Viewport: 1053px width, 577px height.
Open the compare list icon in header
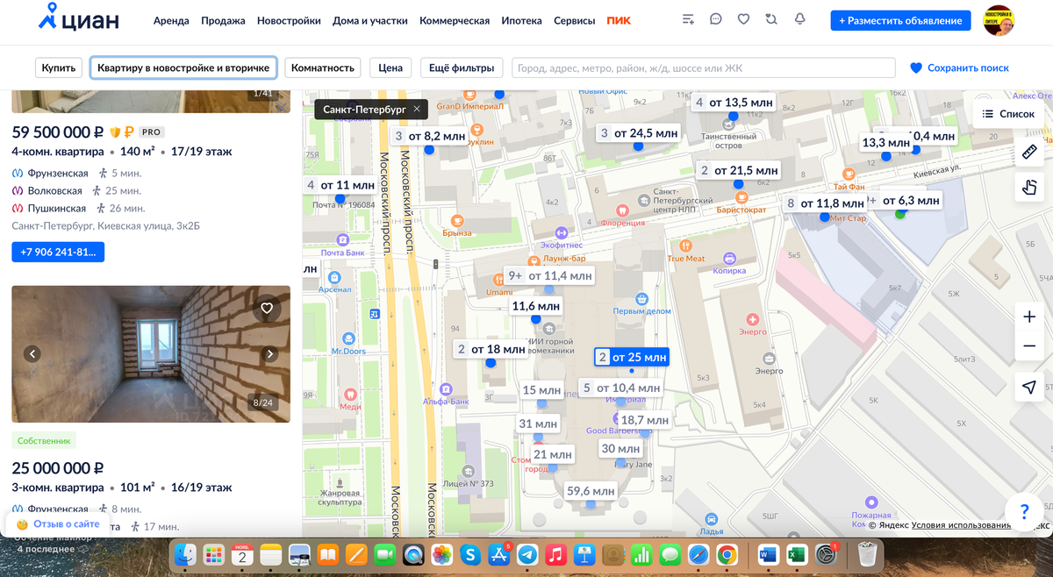[x=688, y=19]
